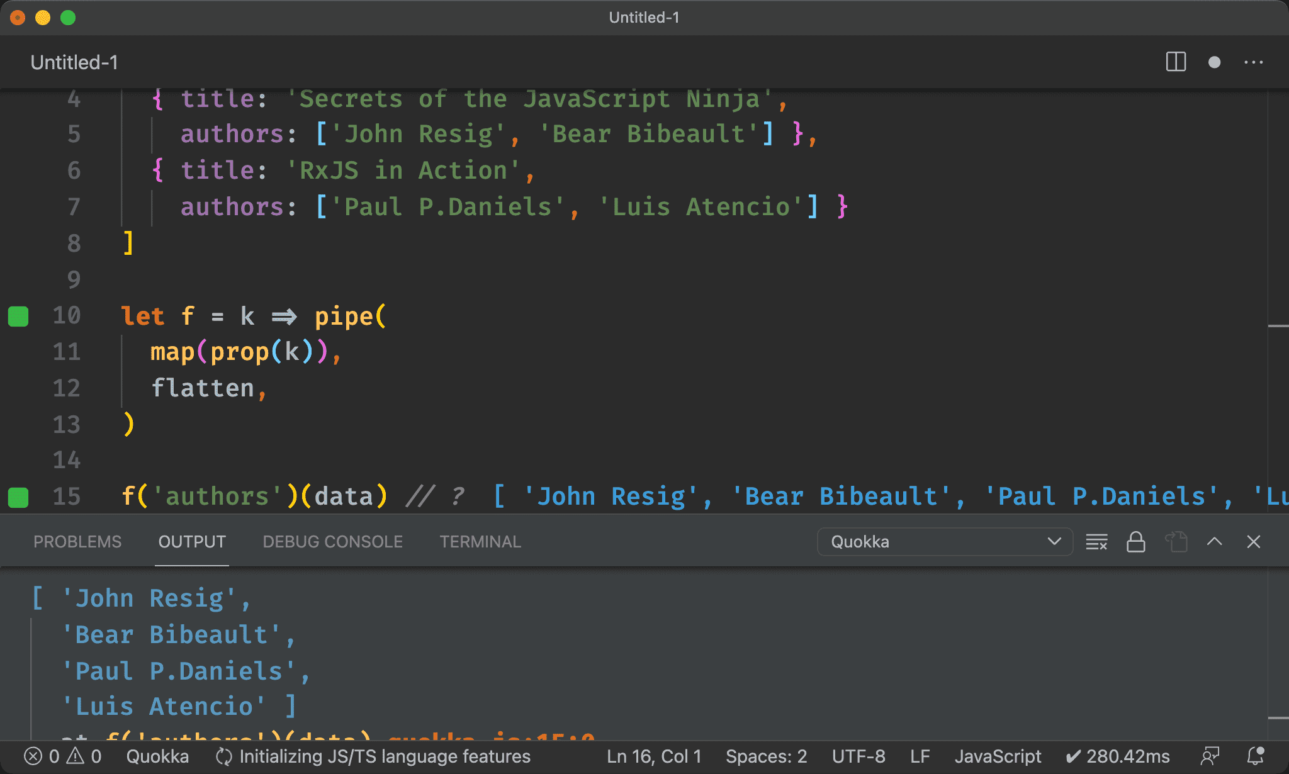
Task: Open log output file icon
Action: (1176, 542)
